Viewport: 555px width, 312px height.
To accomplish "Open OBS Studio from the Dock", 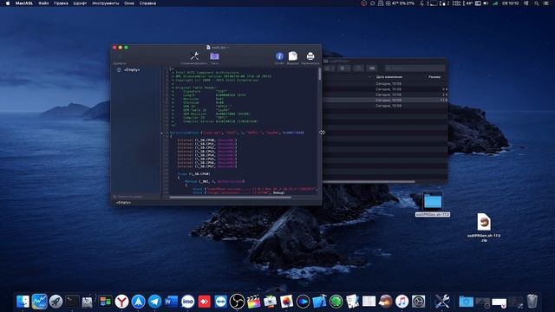I will point(237,302).
